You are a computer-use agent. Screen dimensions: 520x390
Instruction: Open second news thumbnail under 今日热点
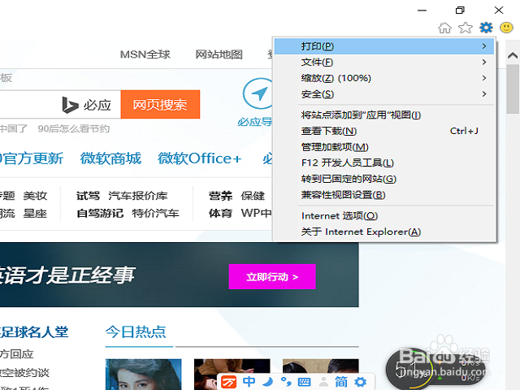click(232, 366)
